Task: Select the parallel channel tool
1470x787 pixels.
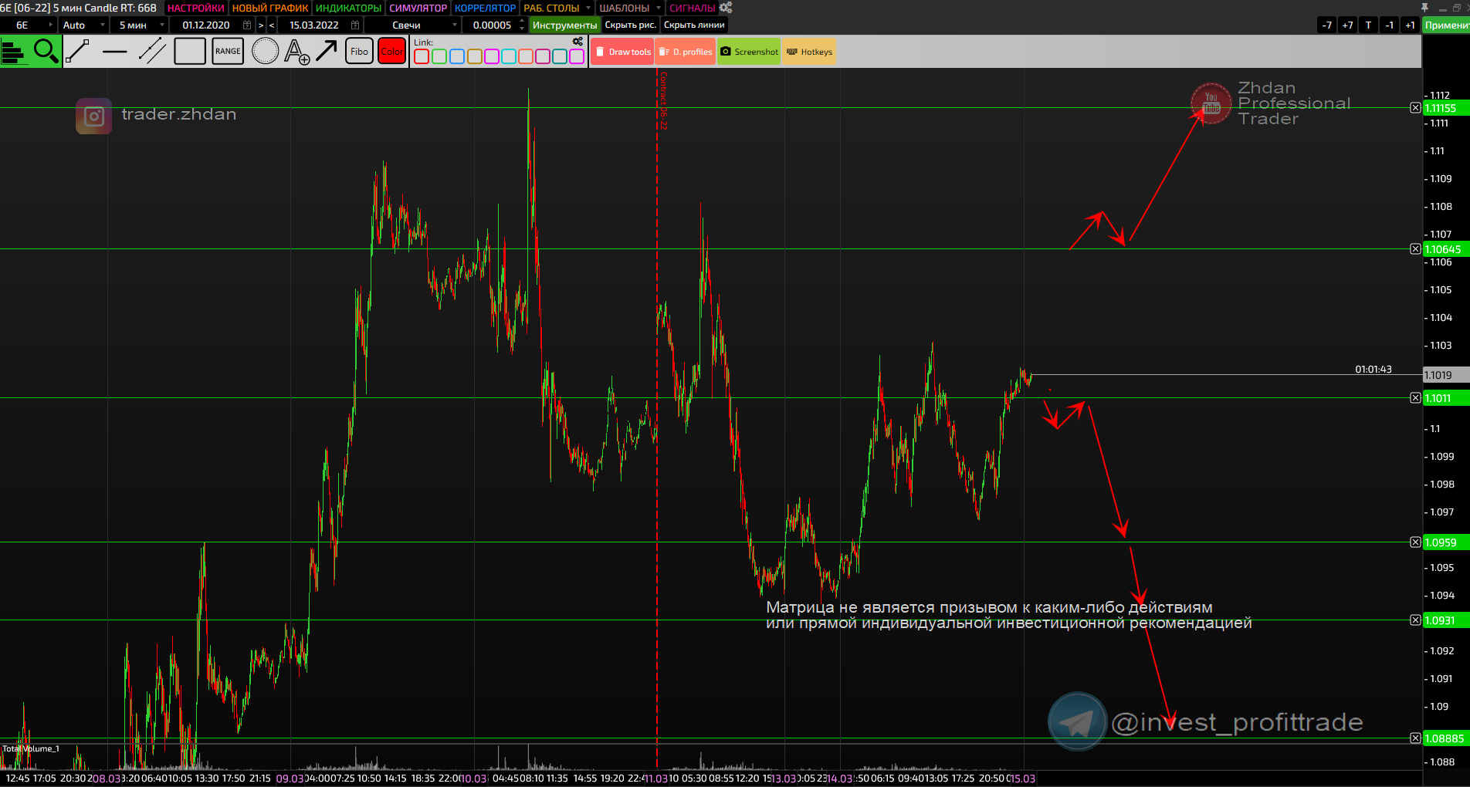Action: point(152,52)
